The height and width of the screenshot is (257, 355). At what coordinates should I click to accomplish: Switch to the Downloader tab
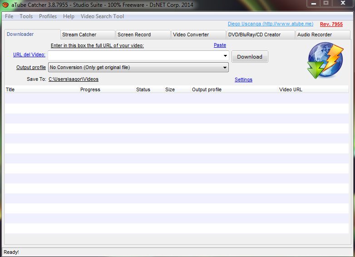pyautogui.click(x=32, y=34)
